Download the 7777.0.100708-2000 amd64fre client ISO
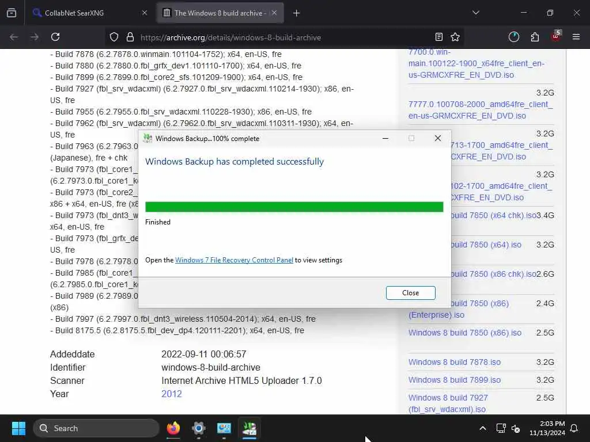Screen dimensions: 590x442 481,110
